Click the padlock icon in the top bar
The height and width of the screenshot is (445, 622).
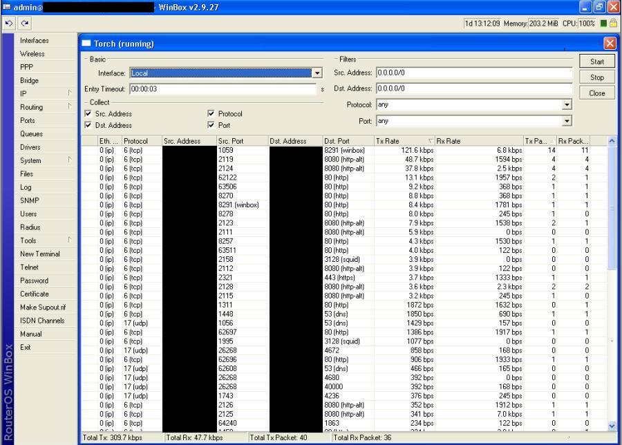click(613, 23)
